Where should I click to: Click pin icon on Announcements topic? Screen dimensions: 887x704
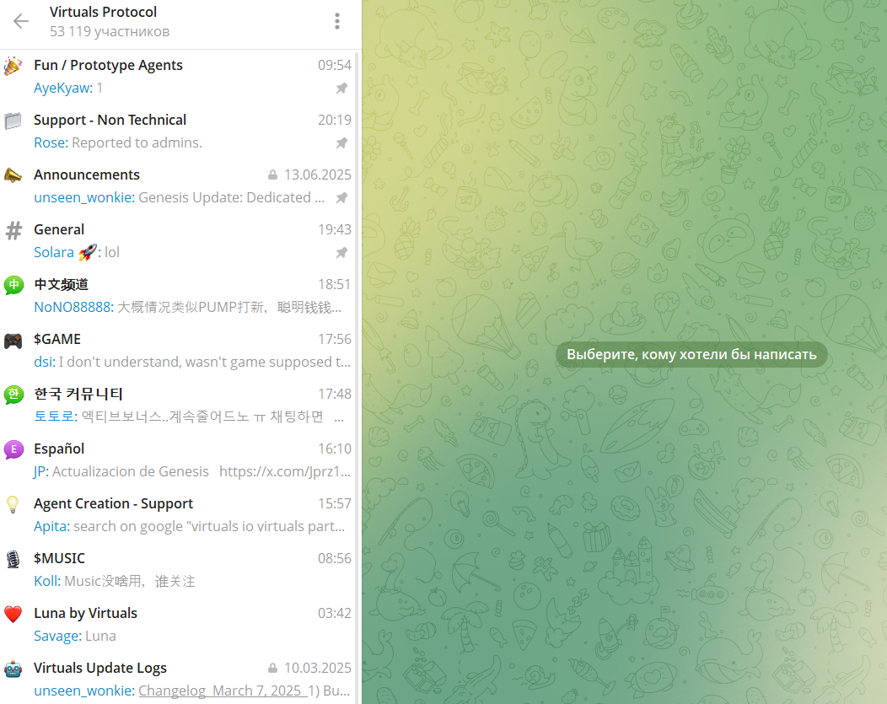pyautogui.click(x=341, y=198)
